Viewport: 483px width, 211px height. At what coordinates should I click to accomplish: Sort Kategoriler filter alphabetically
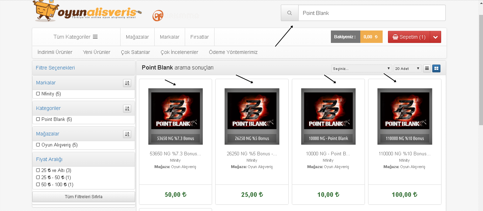point(127,109)
